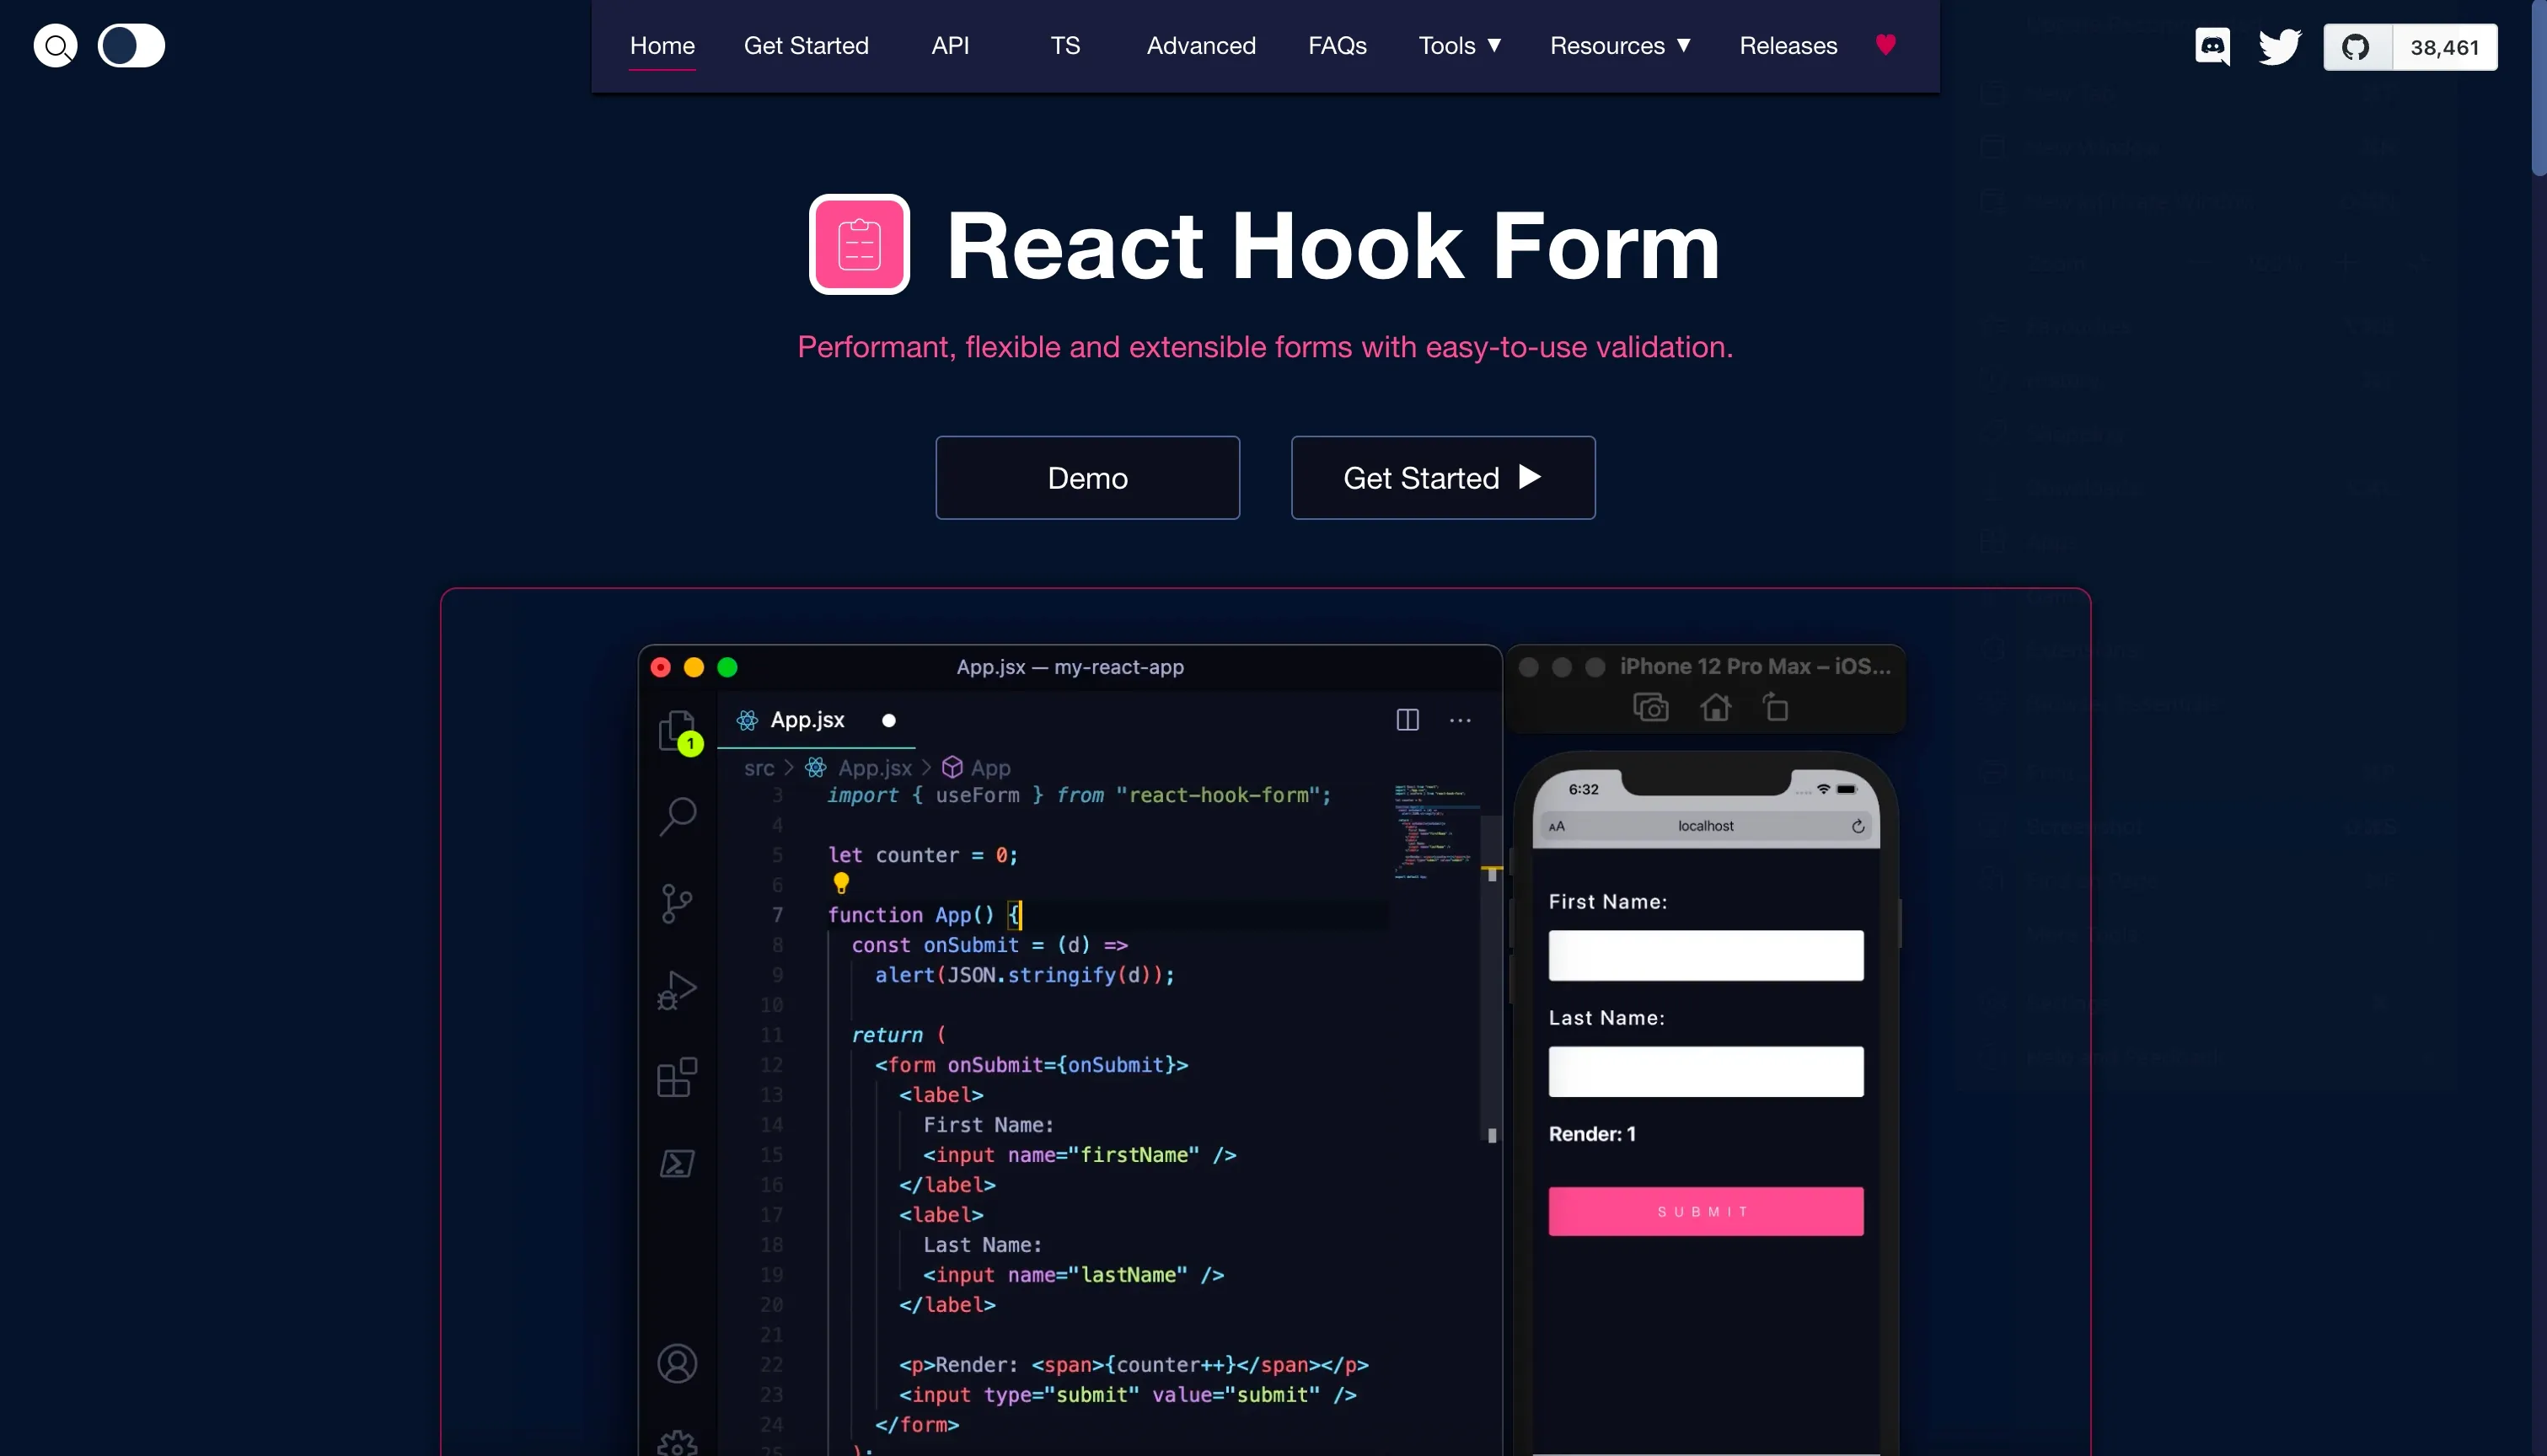Toggle the dark/light theme switch
This screenshot has height=1456, width=2547.
click(x=131, y=46)
